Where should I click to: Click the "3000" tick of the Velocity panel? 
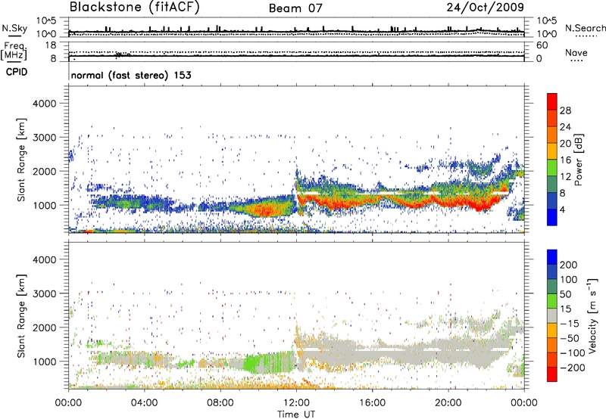coord(44,293)
